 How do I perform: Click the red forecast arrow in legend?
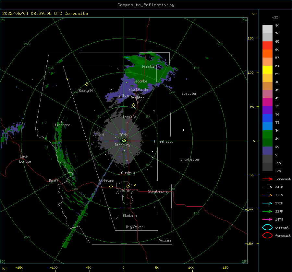[267, 179]
